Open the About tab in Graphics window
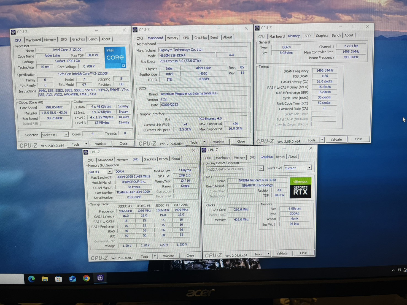Screen dimensions: 407x305 point(292,157)
